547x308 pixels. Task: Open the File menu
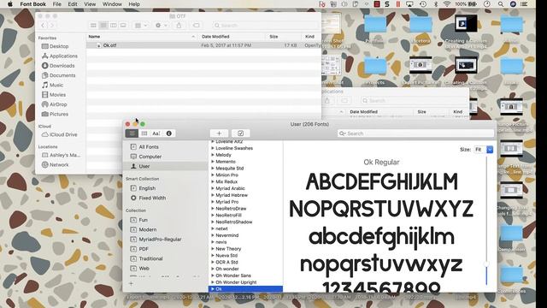[57, 4]
